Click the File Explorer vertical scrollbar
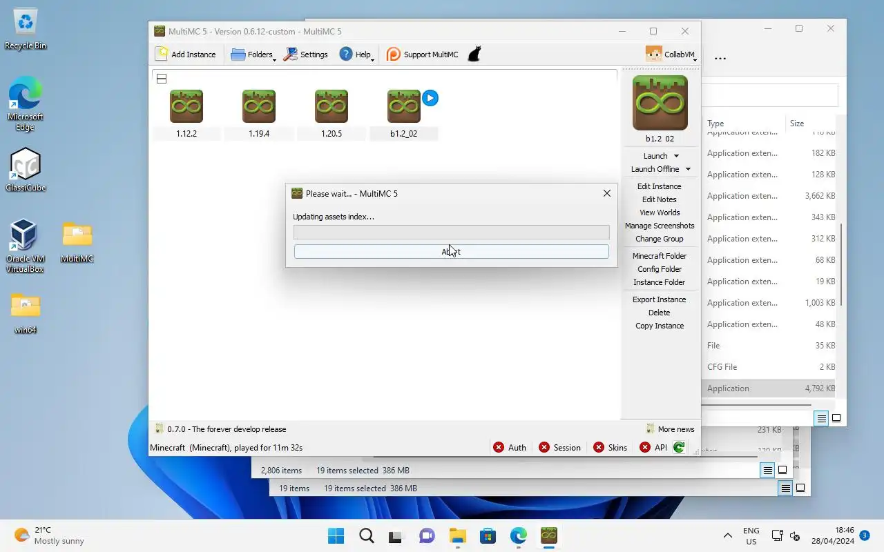Screen dimensions: 884x552 point(840,266)
